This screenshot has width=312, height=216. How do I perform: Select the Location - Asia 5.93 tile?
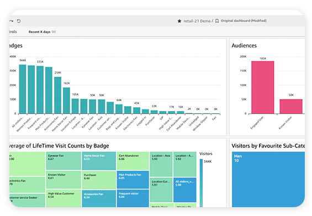[x=161, y=164]
